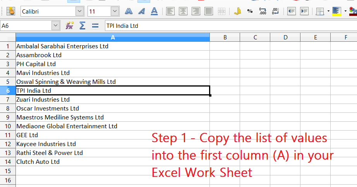
Task: Apply the currency number format
Action: tap(237, 11)
